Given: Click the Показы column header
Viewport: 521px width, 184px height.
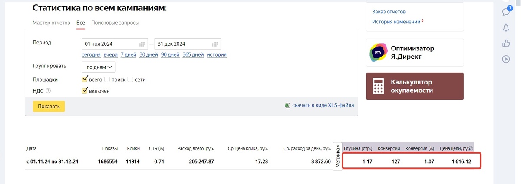Looking at the screenshot, I should point(109,148).
